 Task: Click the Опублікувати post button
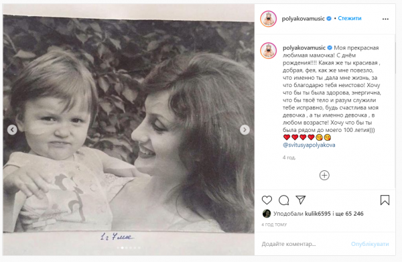coord(370,244)
